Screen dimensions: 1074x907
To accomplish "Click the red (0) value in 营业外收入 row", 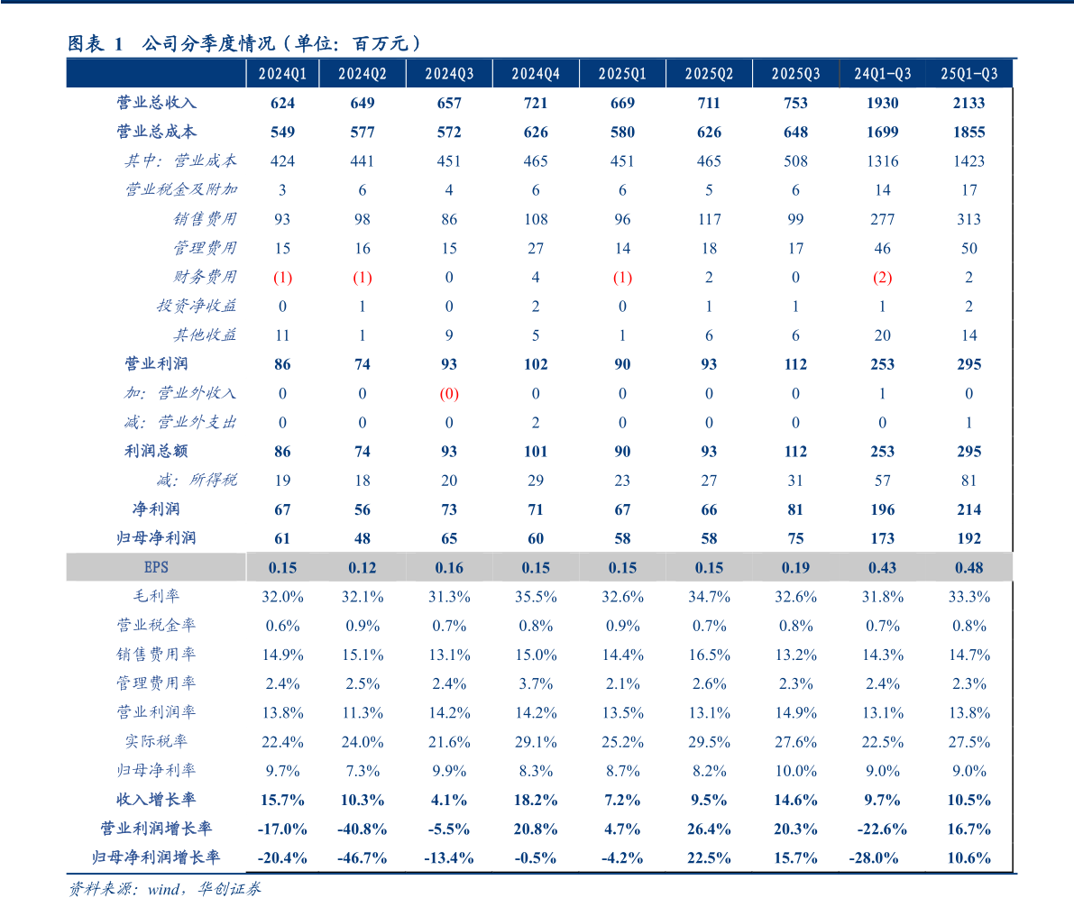I will (449, 394).
